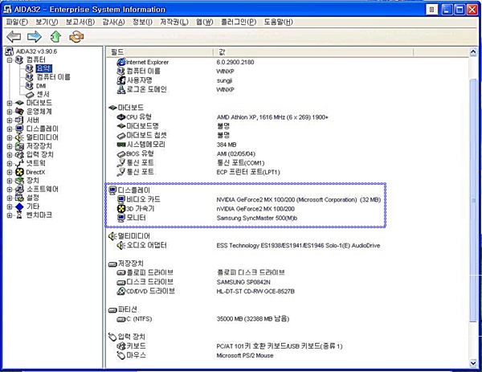Select the 센서 tree item
The width and height of the screenshot is (482, 372).
tap(43, 94)
